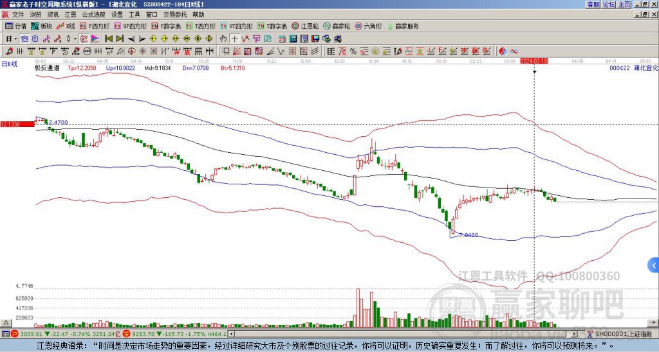Open the 资讯 menu
Image resolution: width=659 pixels, height=352 pixels.
(x=53, y=15)
